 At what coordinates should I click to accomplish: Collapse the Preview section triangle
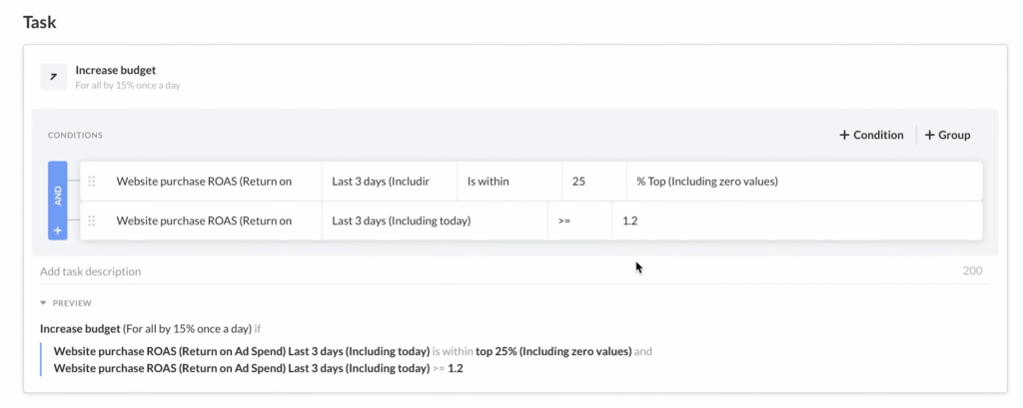(44, 303)
